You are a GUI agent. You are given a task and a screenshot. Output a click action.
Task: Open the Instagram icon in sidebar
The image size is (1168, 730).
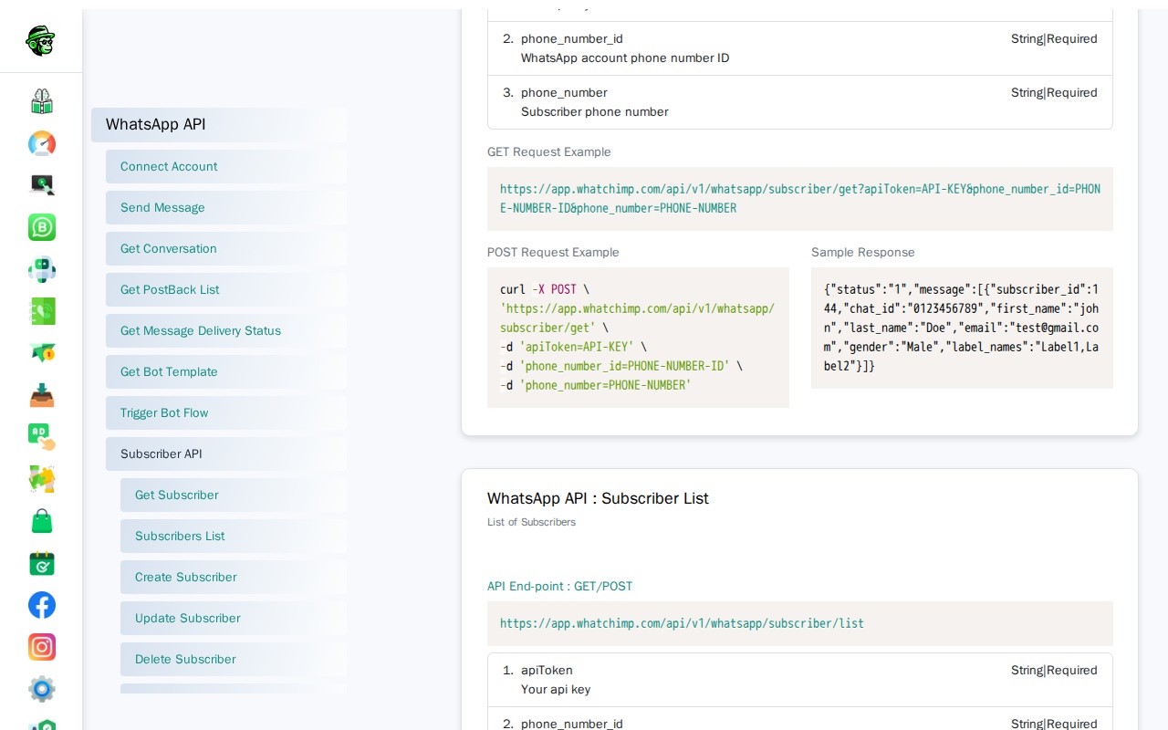[x=42, y=647]
